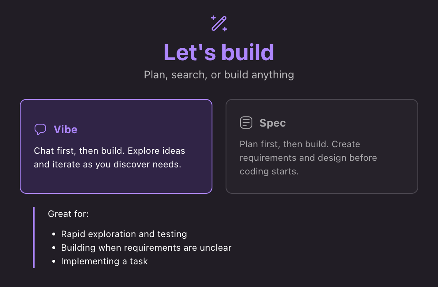
Task: Click the "Implementing a task" list item
Action: [104, 261]
